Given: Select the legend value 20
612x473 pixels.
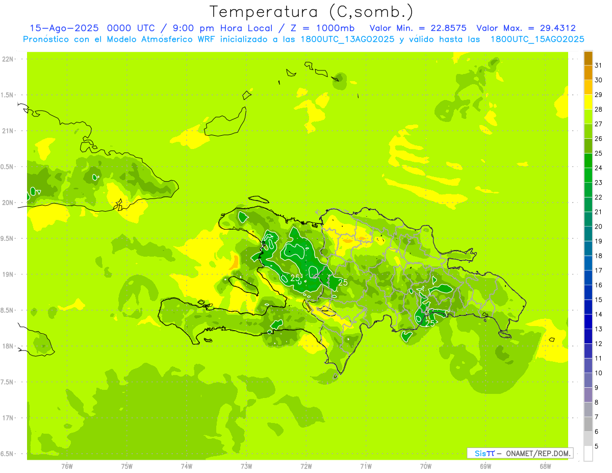Looking at the screenshot, I should [599, 226].
